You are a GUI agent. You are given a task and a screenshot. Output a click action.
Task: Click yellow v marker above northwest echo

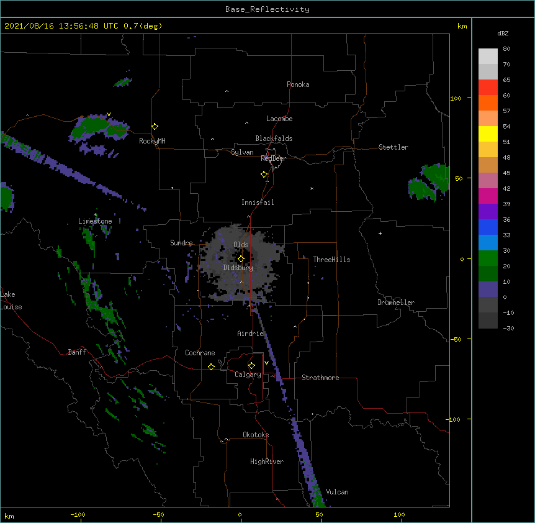tap(109, 114)
